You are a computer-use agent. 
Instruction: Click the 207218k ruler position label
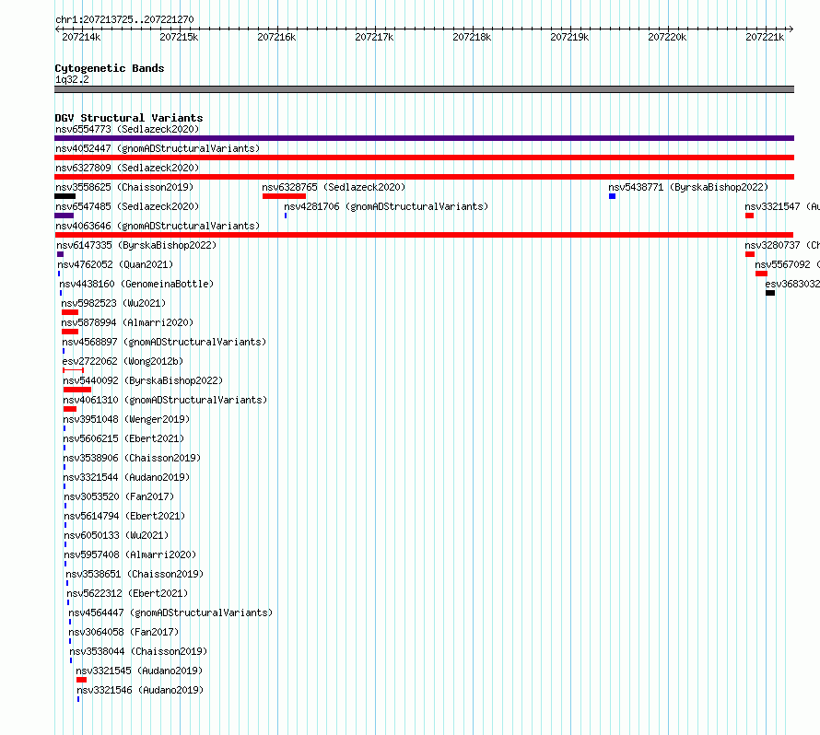pyautogui.click(x=472, y=37)
